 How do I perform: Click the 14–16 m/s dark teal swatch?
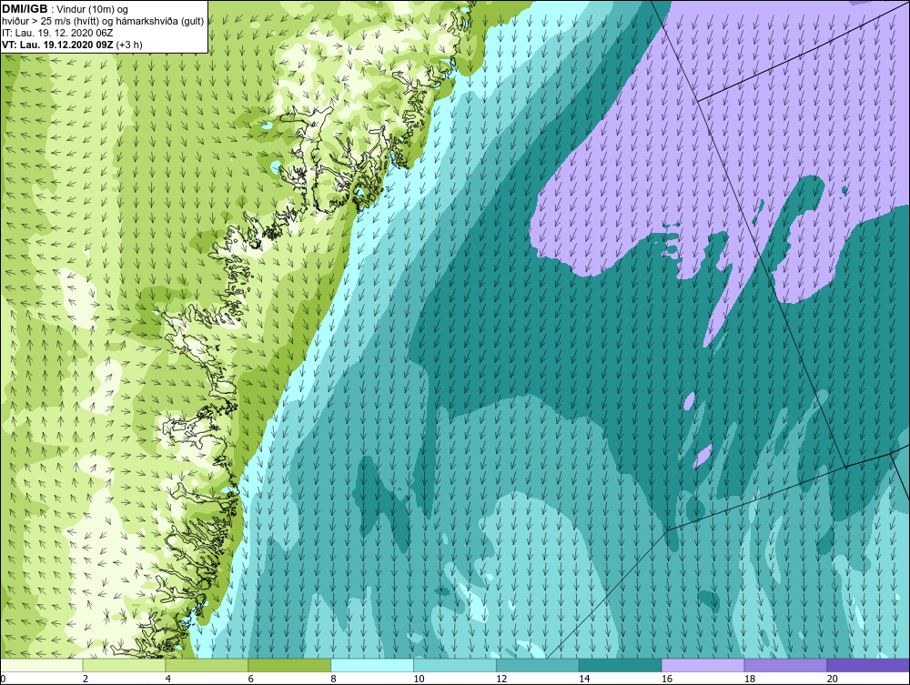coord(621,665)
